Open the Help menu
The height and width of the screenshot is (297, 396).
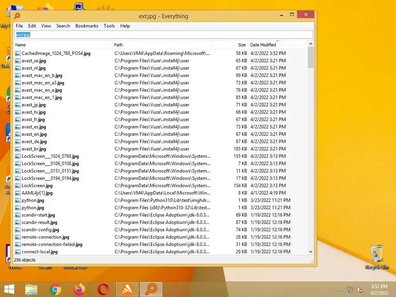click(125, 26)
